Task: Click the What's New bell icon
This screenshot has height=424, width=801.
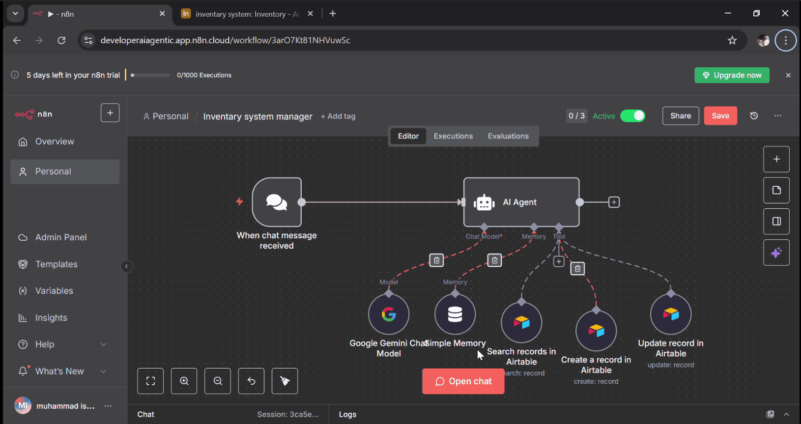Action: (x=23, y=371)
